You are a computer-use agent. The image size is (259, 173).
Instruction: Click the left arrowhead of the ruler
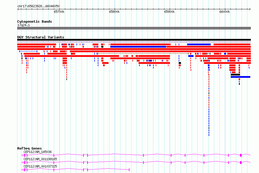pyautogui.click(x=18, y=9)
